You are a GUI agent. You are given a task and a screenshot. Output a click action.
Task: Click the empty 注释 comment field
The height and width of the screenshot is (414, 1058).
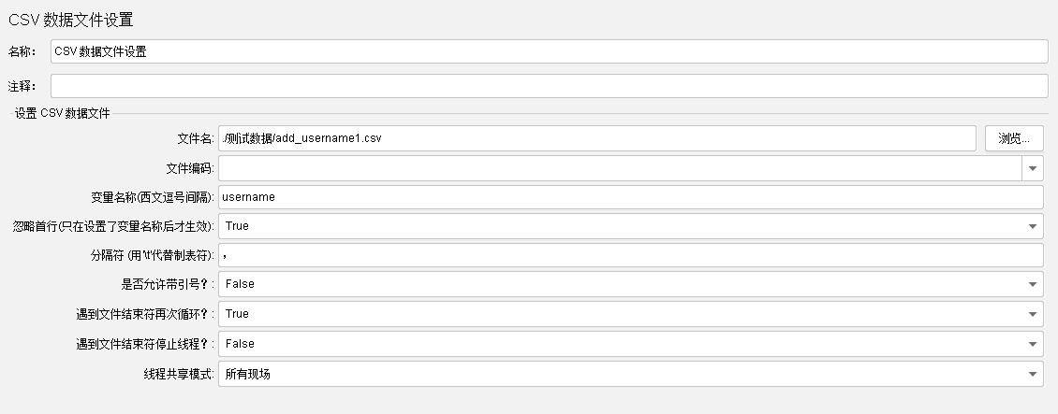tap(549, 86)
